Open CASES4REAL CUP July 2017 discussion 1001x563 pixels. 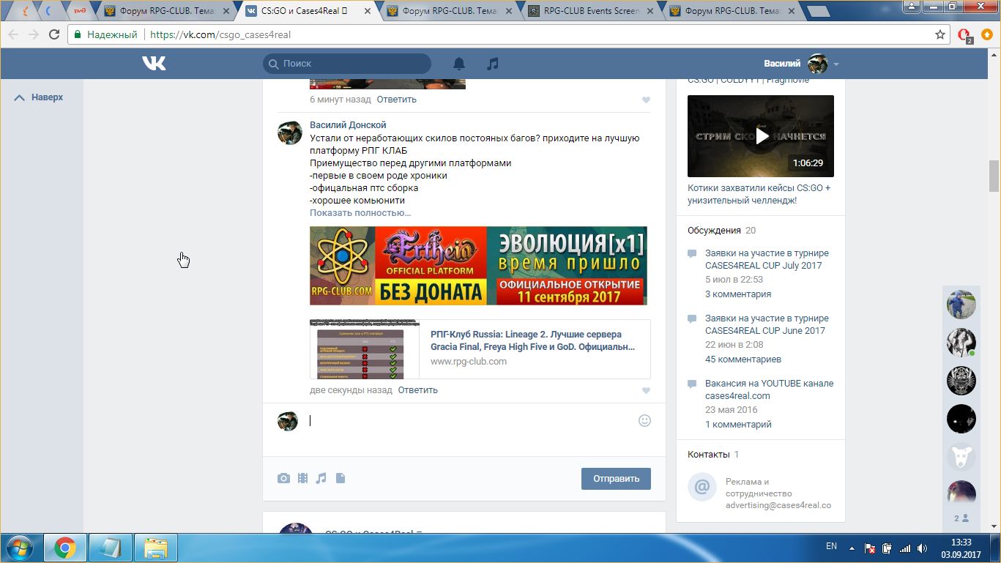tap(767, 259)
